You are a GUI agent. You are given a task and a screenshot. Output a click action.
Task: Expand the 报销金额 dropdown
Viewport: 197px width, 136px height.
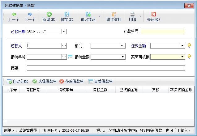point(123,57)
